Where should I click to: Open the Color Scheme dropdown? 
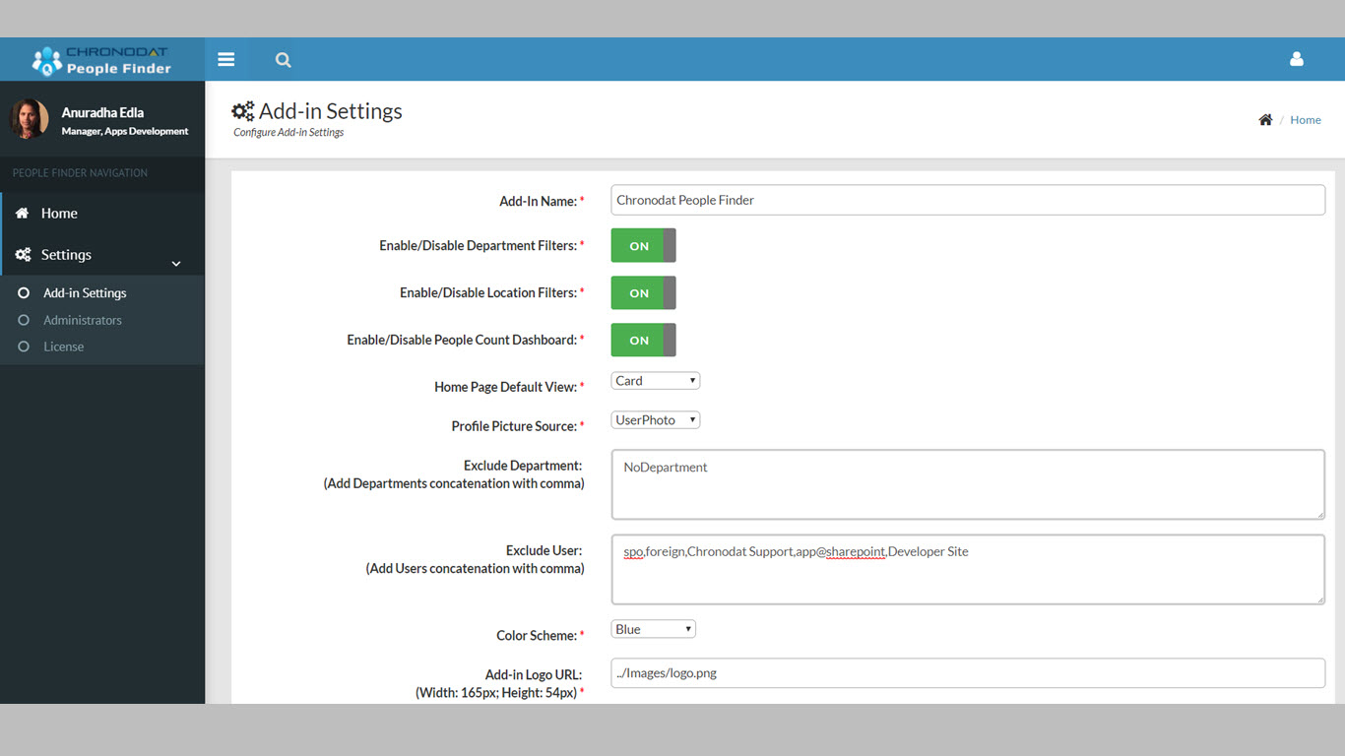tap(654, 629)
